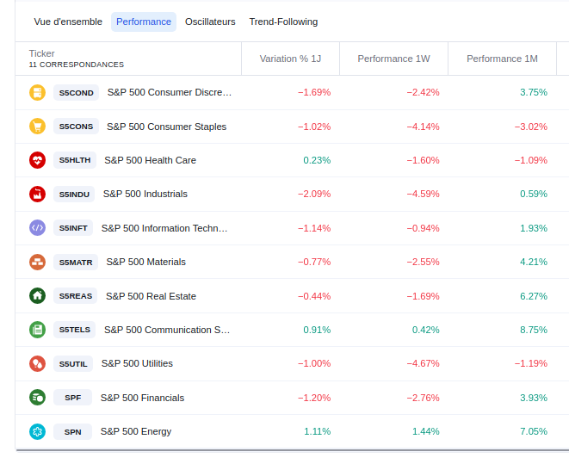The height and width of the screenshot is (470, 569).
Task: Click the Financials sector icon
Action: [x=37, y=398]
